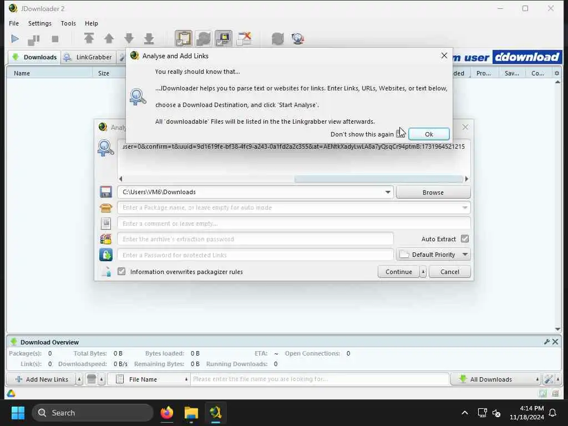Screen dimensions: 568x426
Task: Click the archive password icon
Action: click(106, 239)
